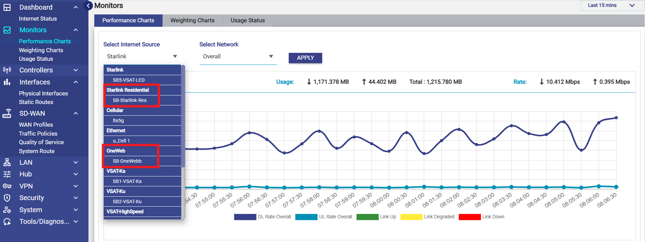Click the Security shield icon

pos(7,198)
